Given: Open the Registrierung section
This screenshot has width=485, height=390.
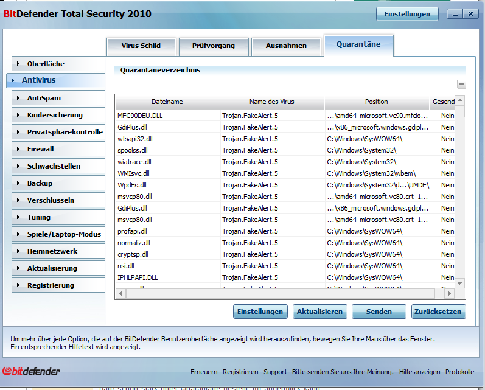Looking at the screenshot, I should [x=58, y=285].
